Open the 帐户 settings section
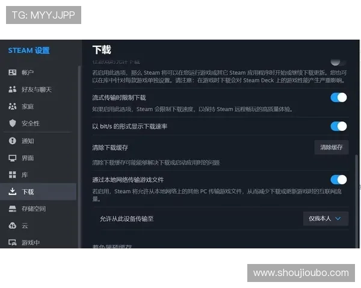The width and height of the screenshot is (361, 288). point(39,73)
